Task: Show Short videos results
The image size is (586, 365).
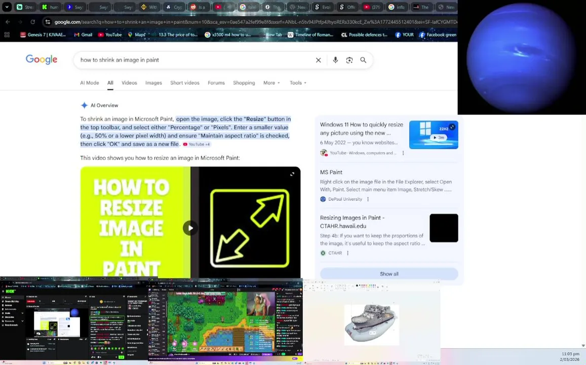Action: (185, 83)
